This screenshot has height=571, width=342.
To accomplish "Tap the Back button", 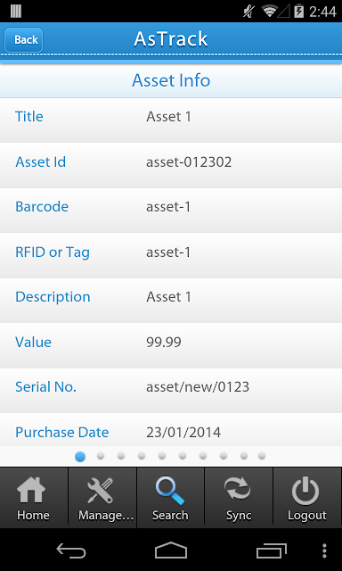I will [24, 39].
